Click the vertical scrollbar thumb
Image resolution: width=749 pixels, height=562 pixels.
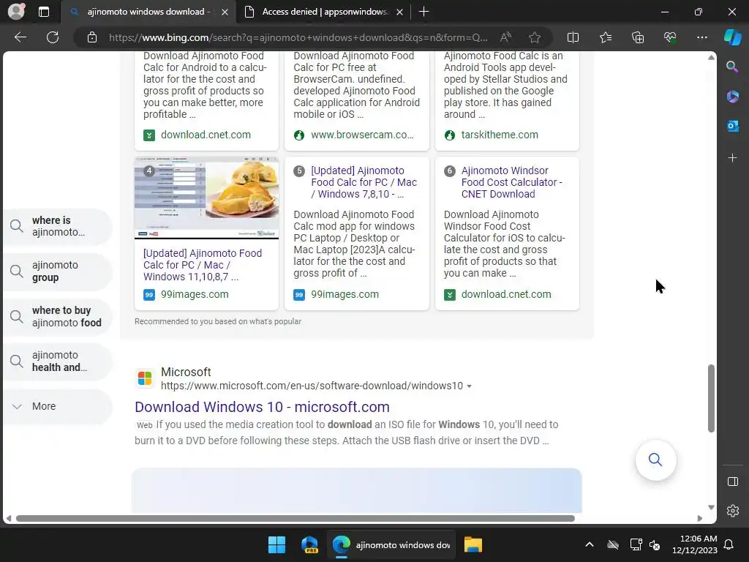711,398
